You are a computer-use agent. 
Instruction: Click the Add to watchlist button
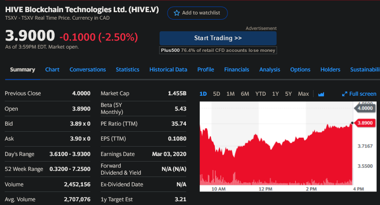(197, 13)
